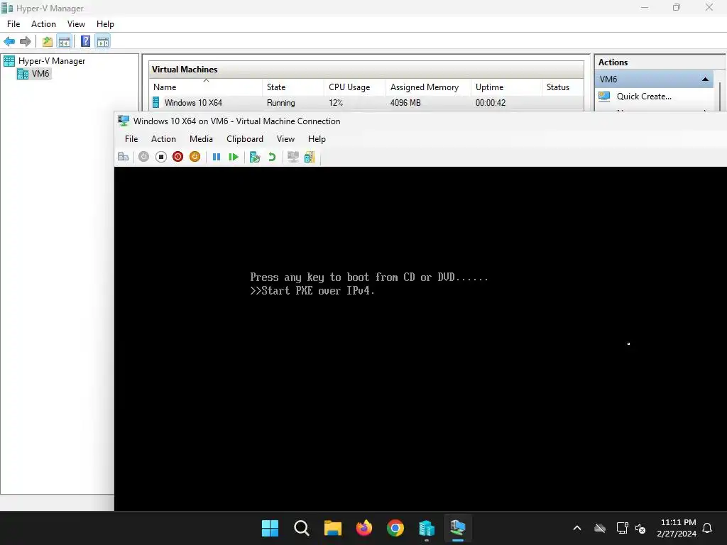Open View menu in Virtual Machine Connection
Viewport: 727px width, 545px height.
point(285,139)
